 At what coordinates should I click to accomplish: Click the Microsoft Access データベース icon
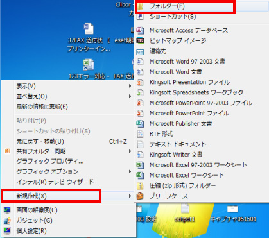coord(140,30)
